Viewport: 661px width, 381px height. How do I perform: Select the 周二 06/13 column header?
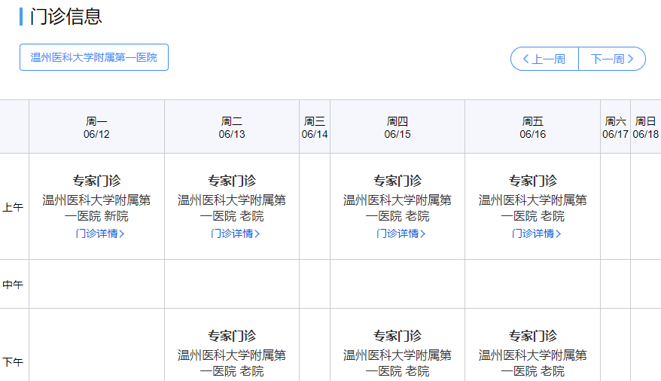click(232, 127)
